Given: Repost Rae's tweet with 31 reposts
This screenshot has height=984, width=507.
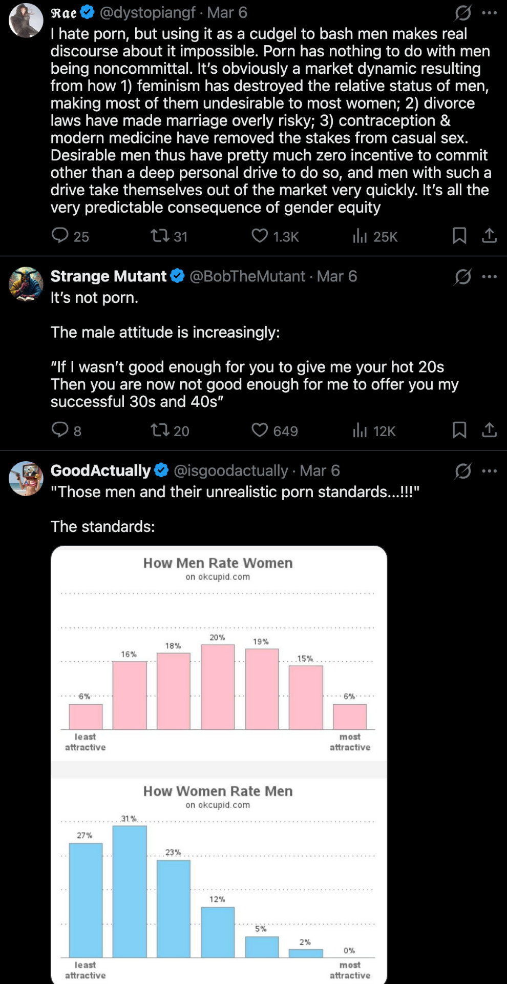Looking at the screenshot, I should (160, 236).
